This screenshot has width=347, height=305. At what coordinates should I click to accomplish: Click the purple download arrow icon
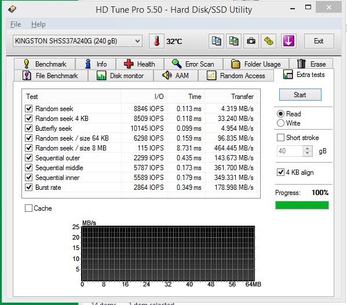[288, 41]
